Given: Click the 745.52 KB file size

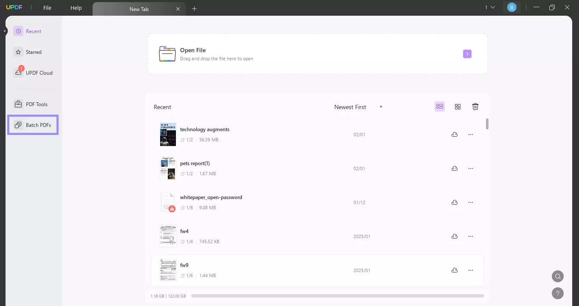Looking at the screenshot, I should click(x=209, y=241).
